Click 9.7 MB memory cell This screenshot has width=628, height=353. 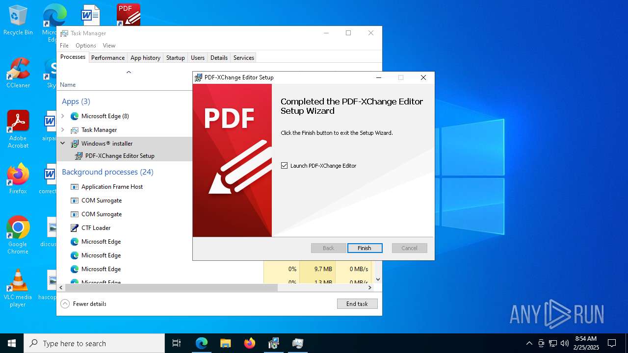pyautogui.click(x=317, y=269)
